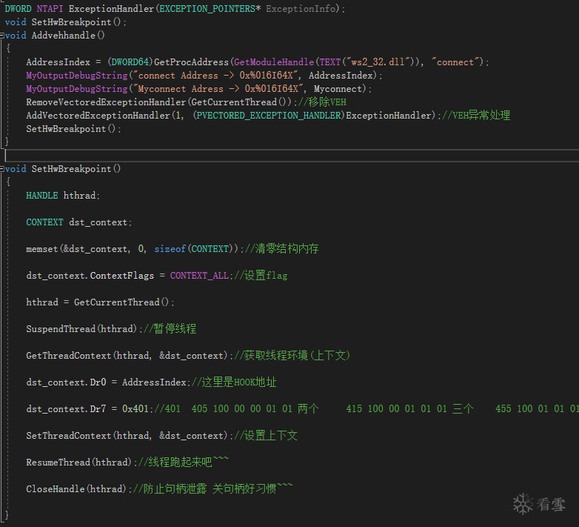Click the CloseHandle(hthrad) call
Screen dimensions: 579x527
coord(79,489)
